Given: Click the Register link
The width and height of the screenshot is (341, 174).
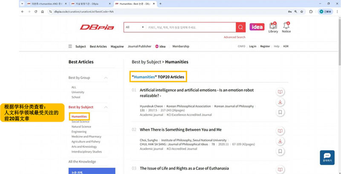Looking at the screenshot, I should tap(265, 46).
